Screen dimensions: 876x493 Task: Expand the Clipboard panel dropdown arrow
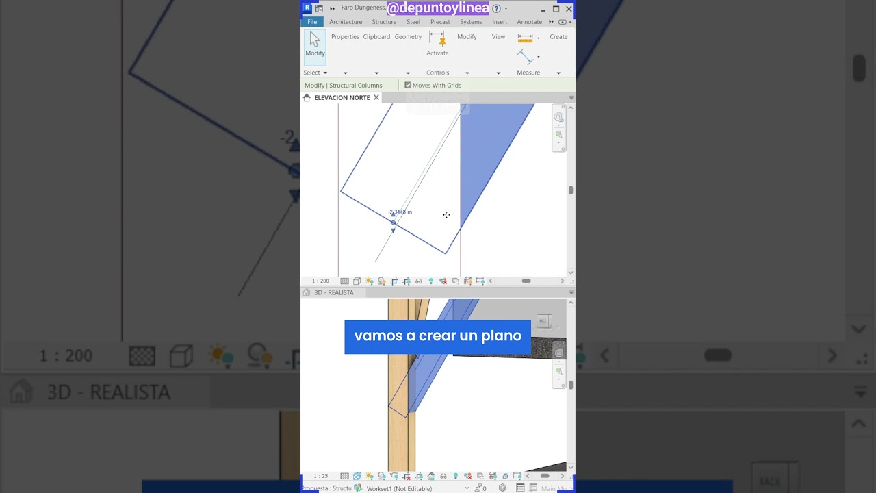[376, 73]
